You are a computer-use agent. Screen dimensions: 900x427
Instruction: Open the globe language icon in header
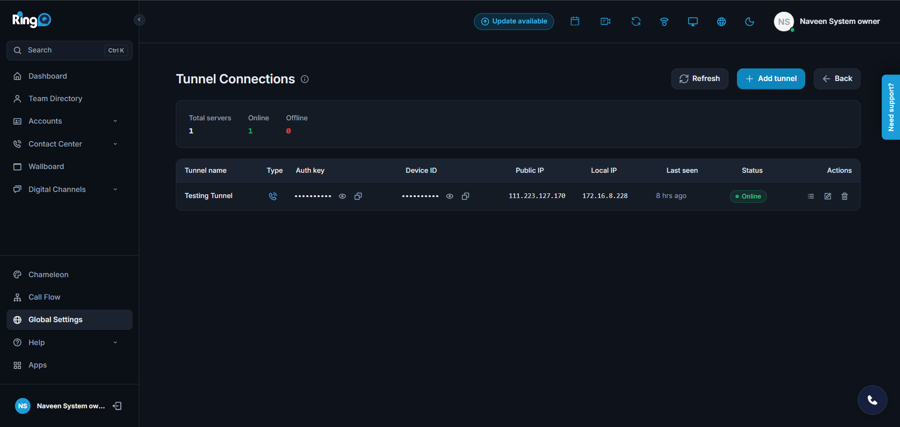pos(721,22)
